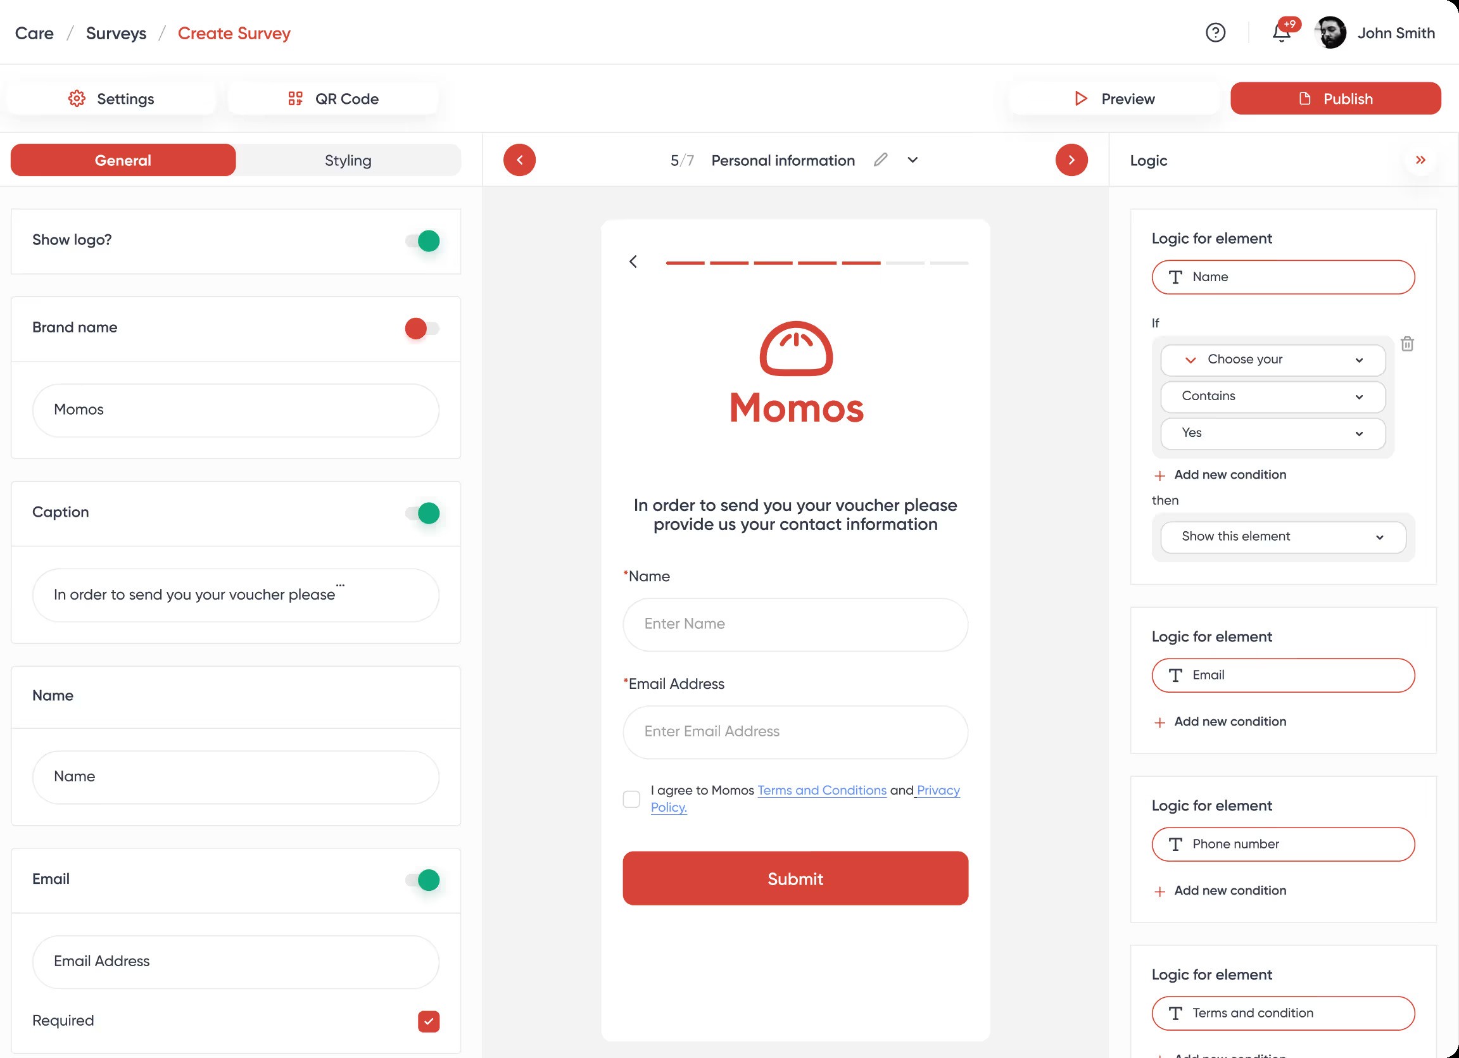This screenshot has height=1058, width=1459.
Task: Collapse the Logic panel with the double chevron
Action: (1420, 160)
